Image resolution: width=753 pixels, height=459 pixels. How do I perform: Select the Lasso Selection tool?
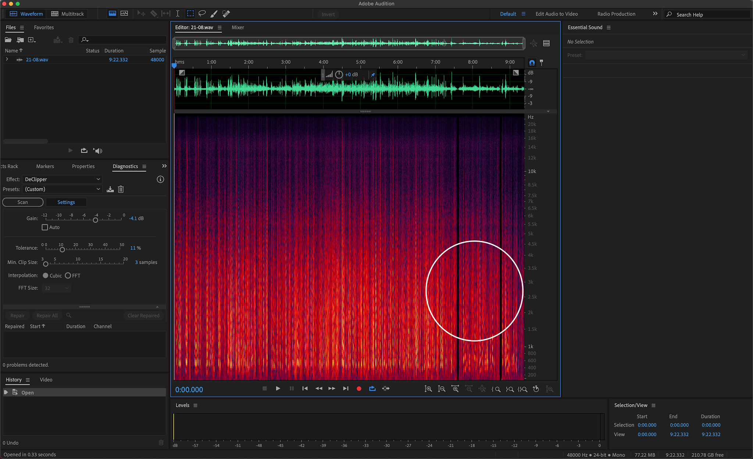[202, 14]
